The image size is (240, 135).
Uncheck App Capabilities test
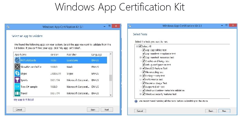point(143,50)
